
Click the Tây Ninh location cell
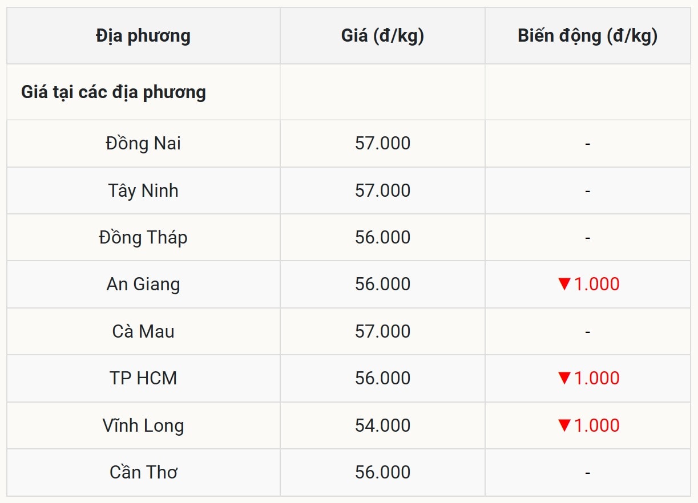coord(143,190)
